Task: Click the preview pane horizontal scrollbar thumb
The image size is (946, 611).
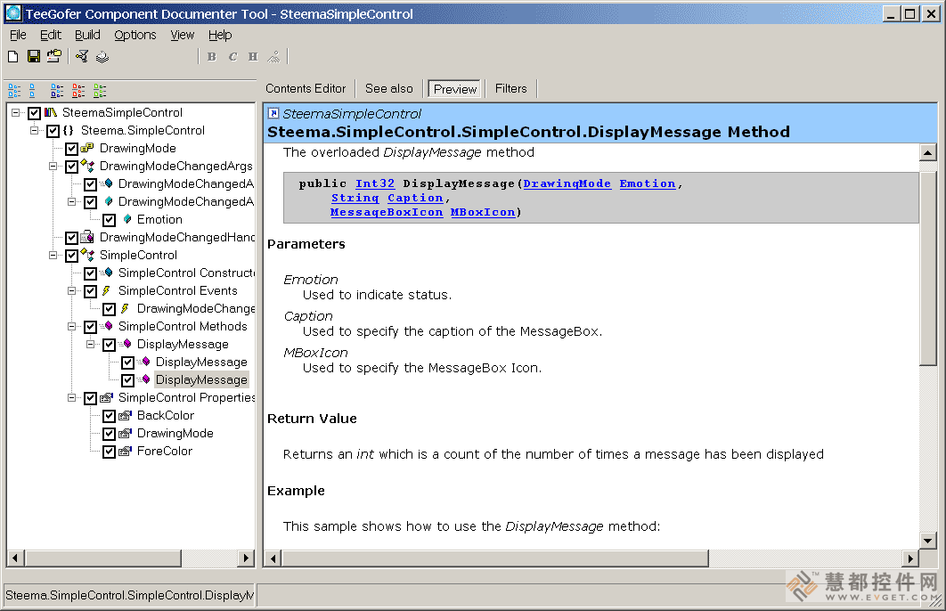Action: [x=495, y=558]
